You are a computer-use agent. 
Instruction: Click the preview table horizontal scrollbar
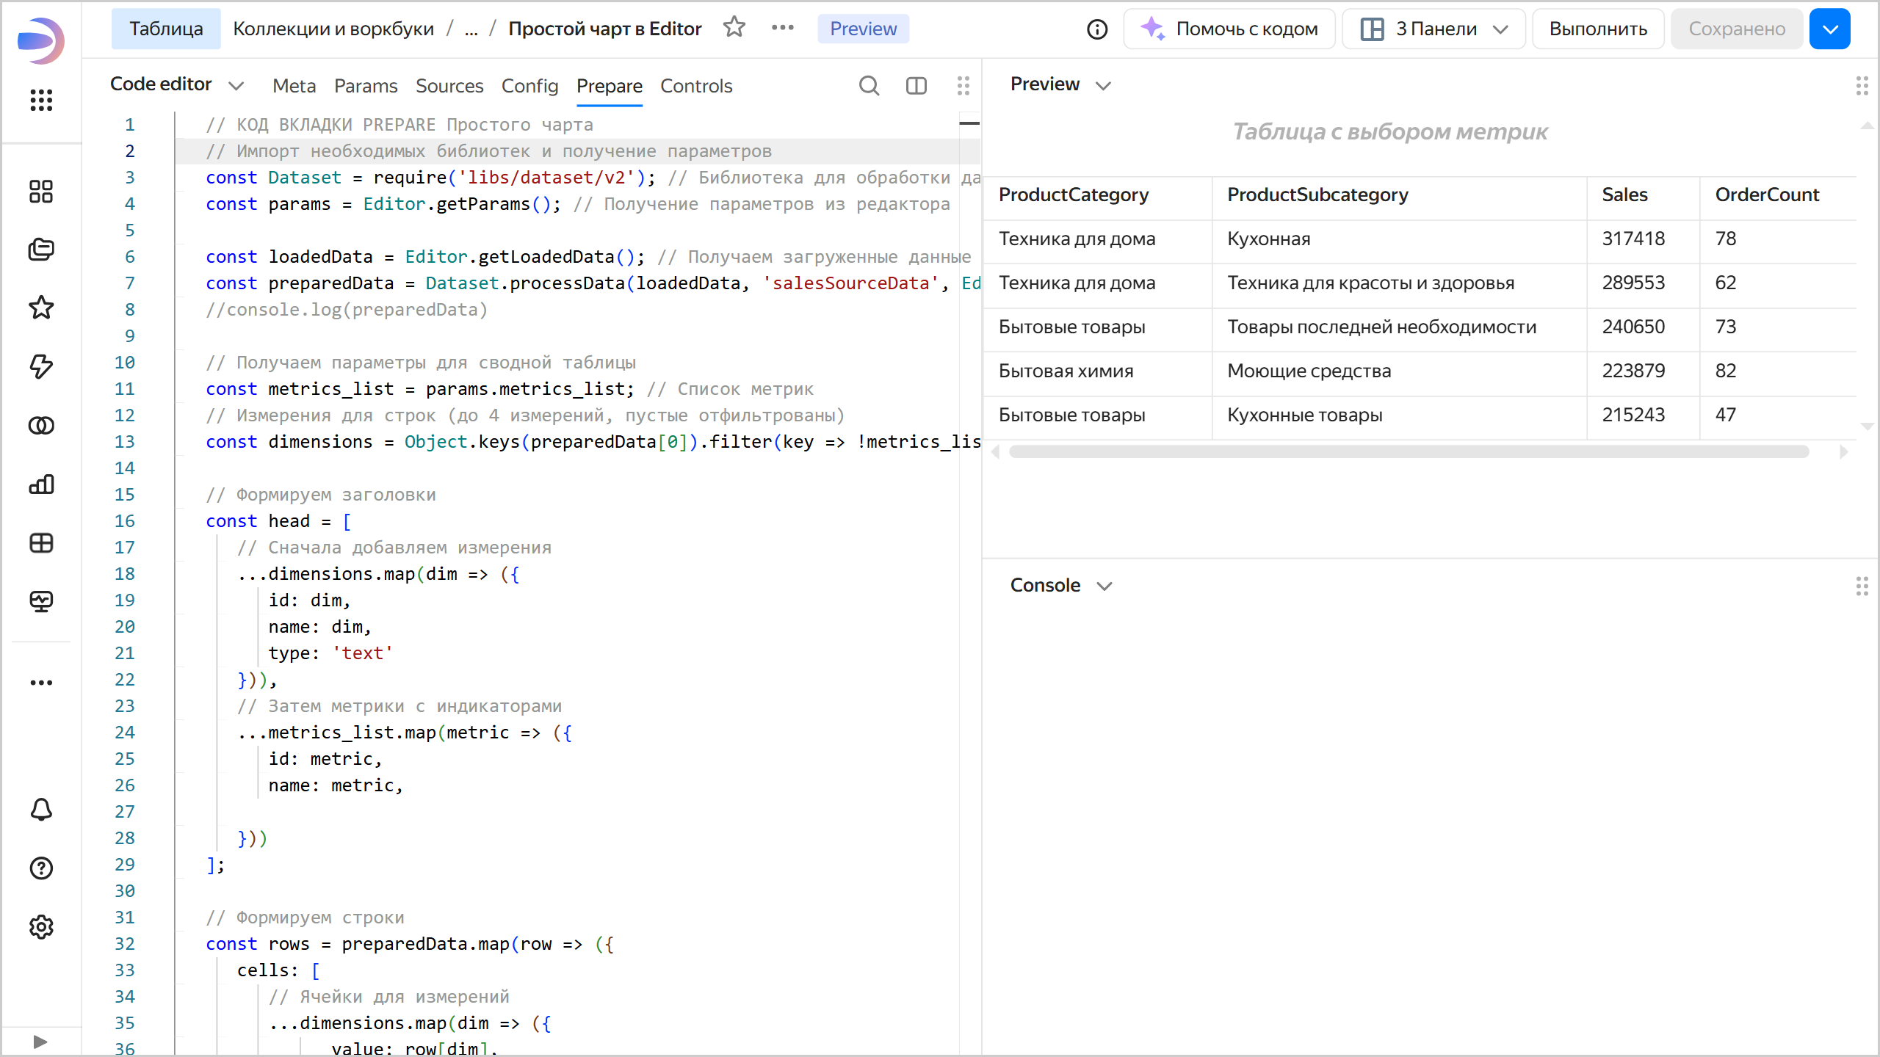pos(1409,451)
